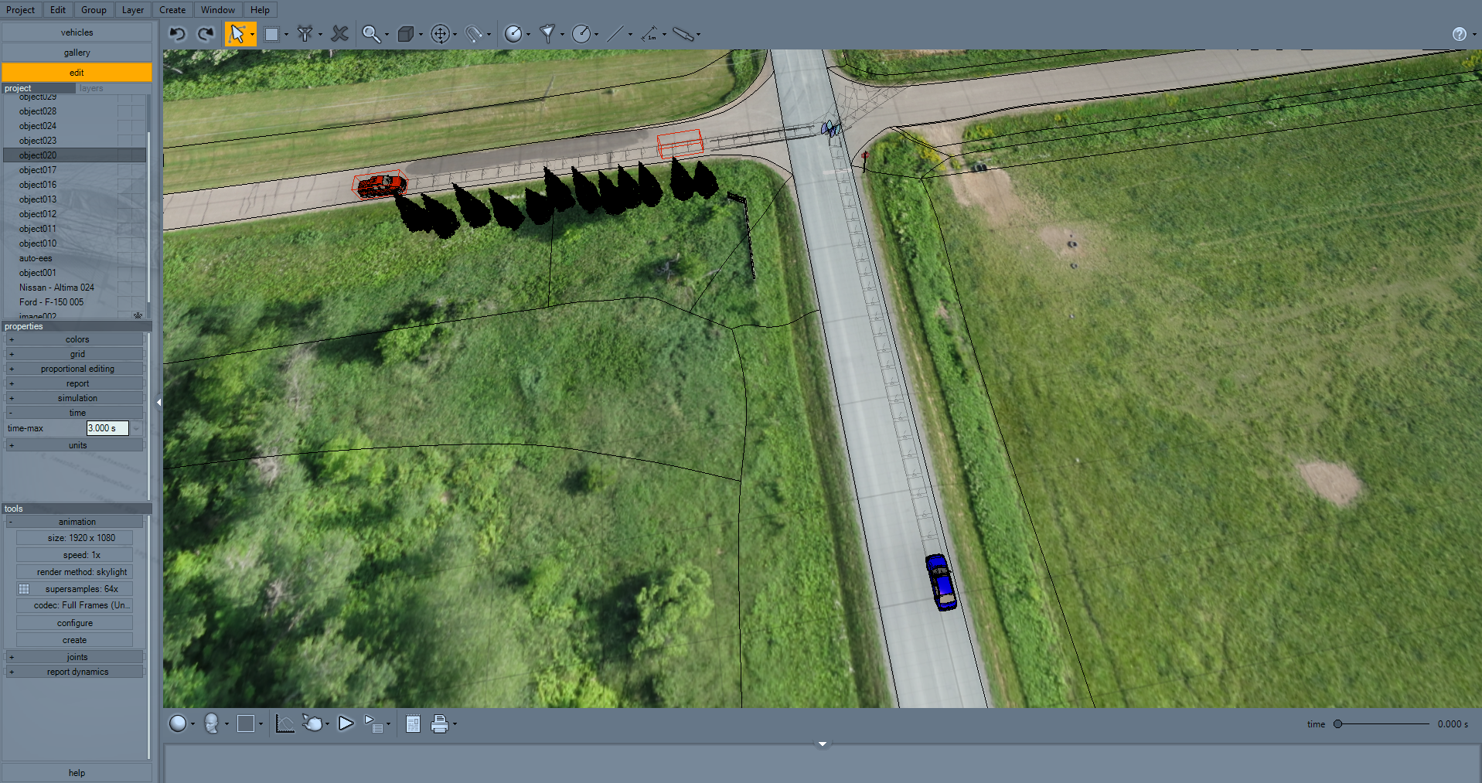The height and width of the screenshot is (783, 1482).
Task: Select the filled circle radius tool
Action: [x=513, y=34]
